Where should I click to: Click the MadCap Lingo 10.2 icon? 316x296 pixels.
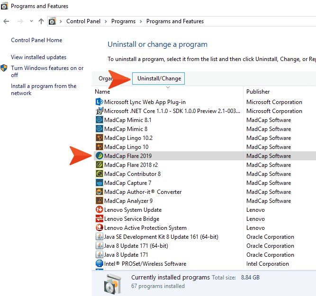(x=99, y=138)
